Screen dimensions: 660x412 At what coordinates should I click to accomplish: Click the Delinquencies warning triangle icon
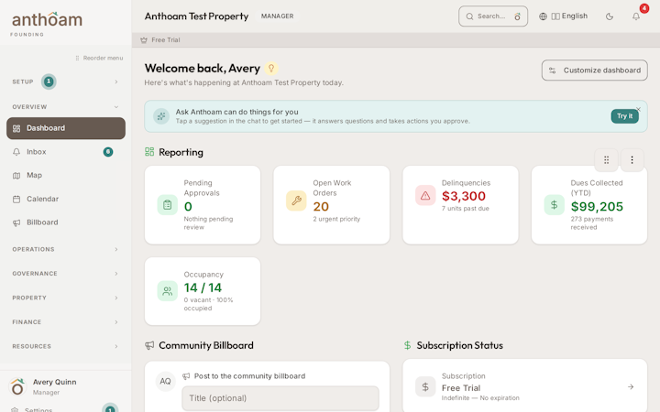point(425,196)
